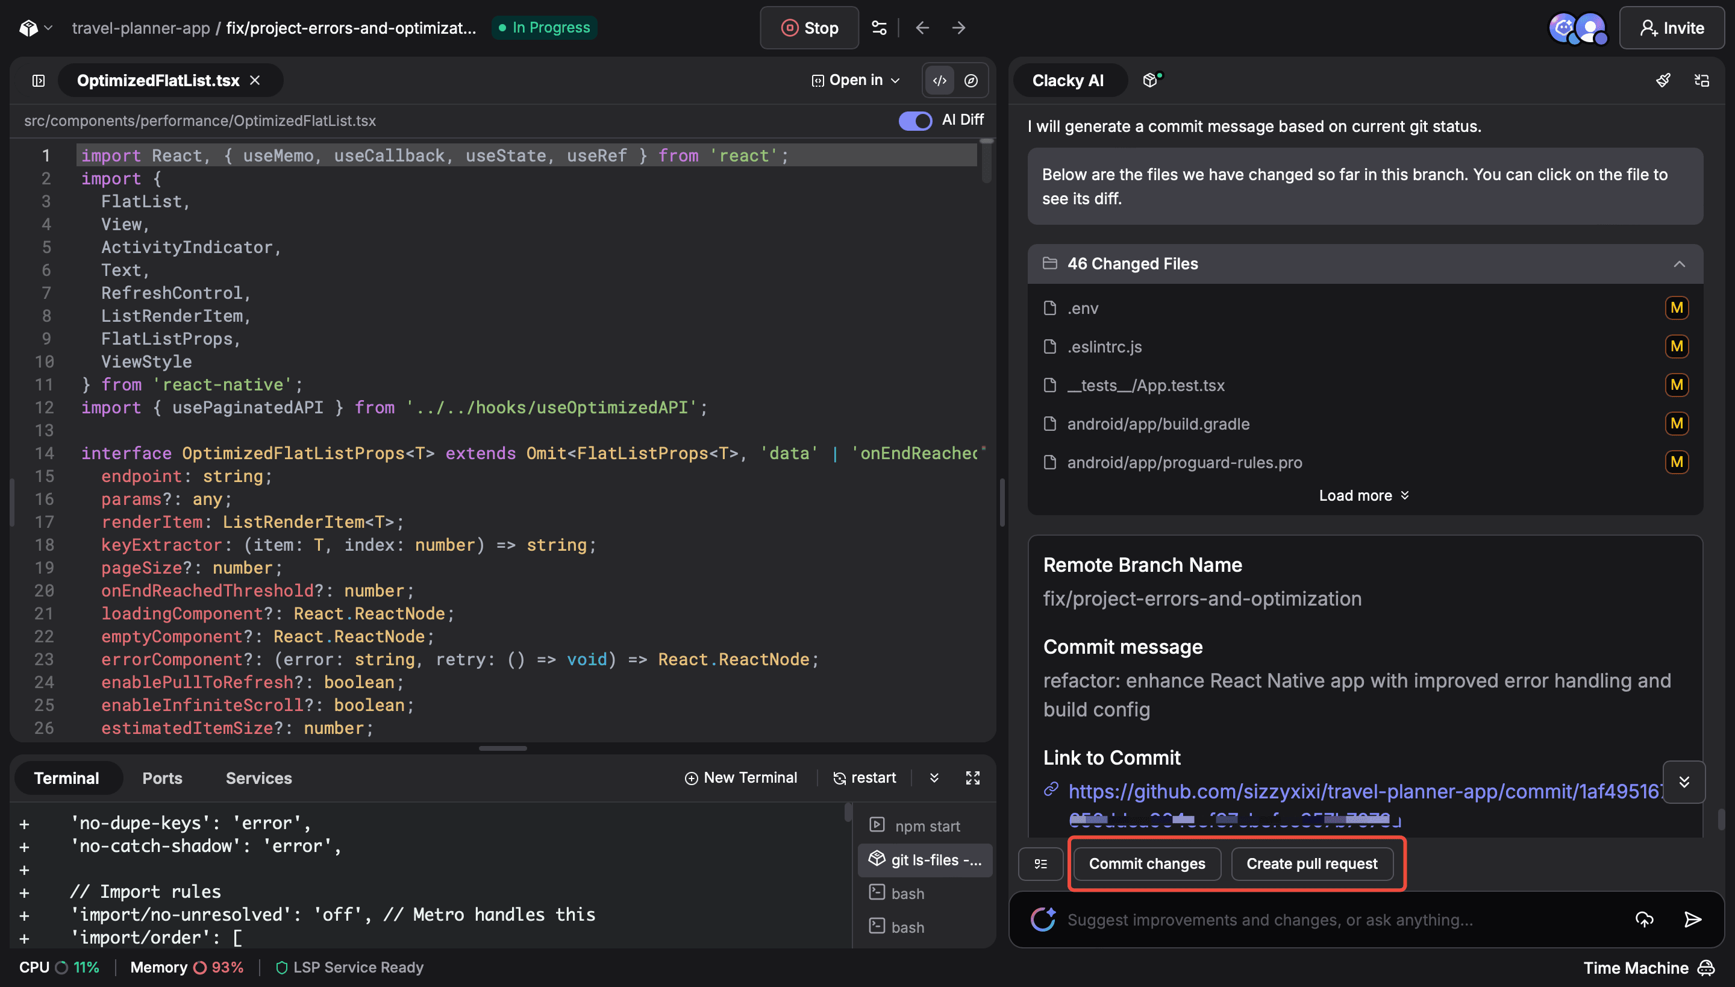Collapse the terminal panel with the double-chevron
The image size is (1735, 987).
934,779
